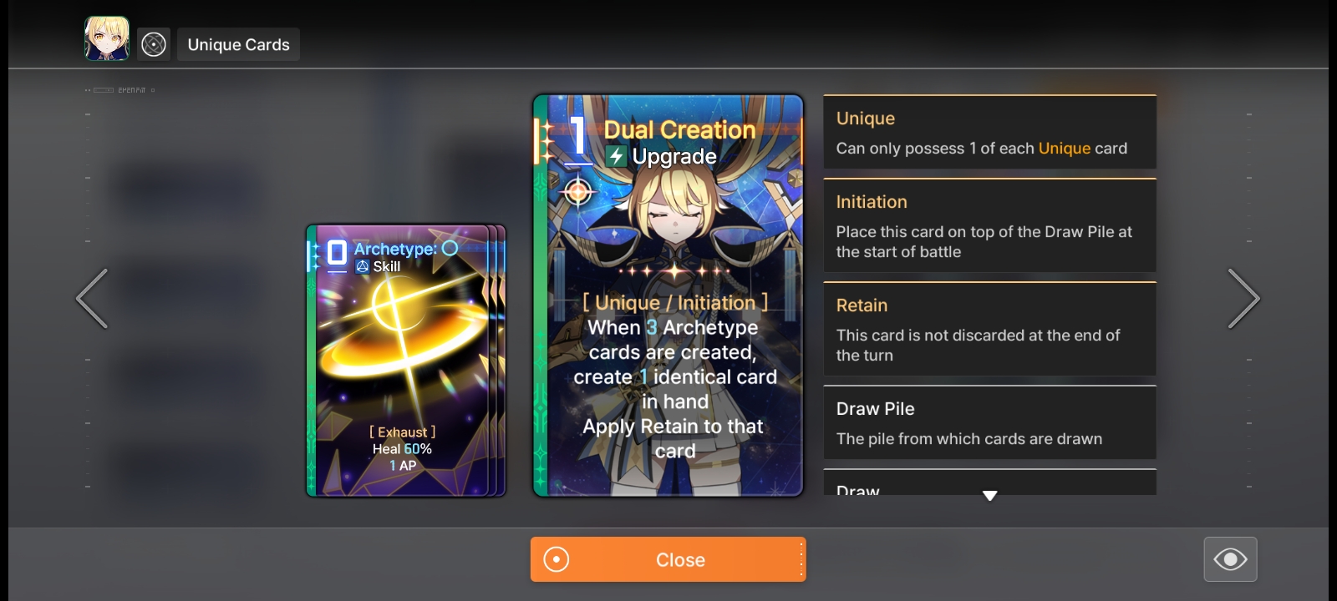
Task: Click the circular card-type icon near the portrait
Action: [154, 44]
